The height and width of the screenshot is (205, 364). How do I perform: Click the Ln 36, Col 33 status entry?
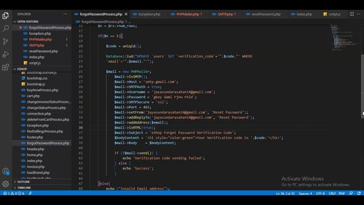(x=285, y=194)
